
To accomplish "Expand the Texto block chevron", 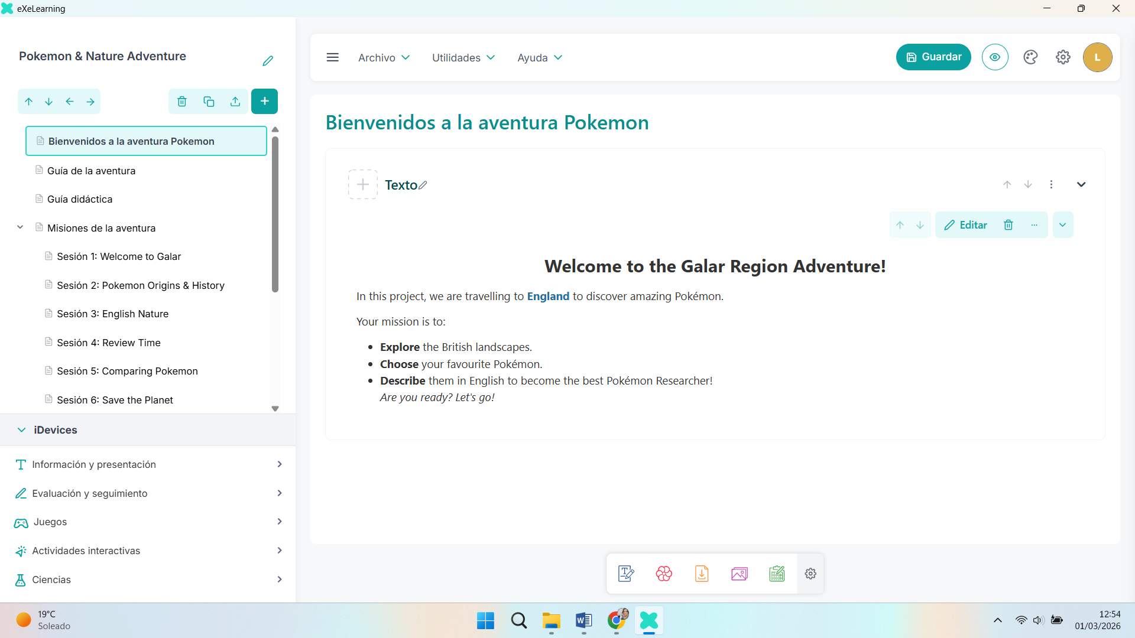I will (x=1081, y=184).
